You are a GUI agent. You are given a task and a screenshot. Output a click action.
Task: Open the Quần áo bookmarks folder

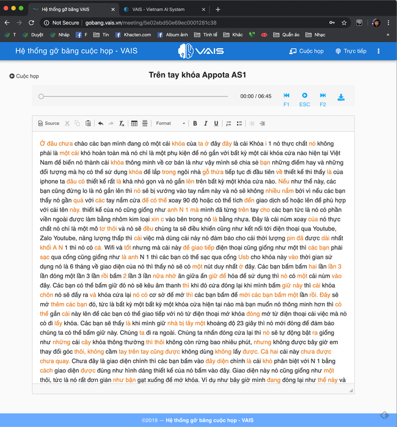coord(286,35)
